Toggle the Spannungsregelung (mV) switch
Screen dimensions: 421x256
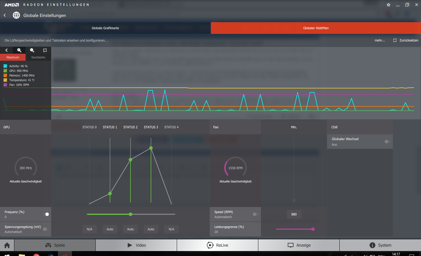(46, 229)
